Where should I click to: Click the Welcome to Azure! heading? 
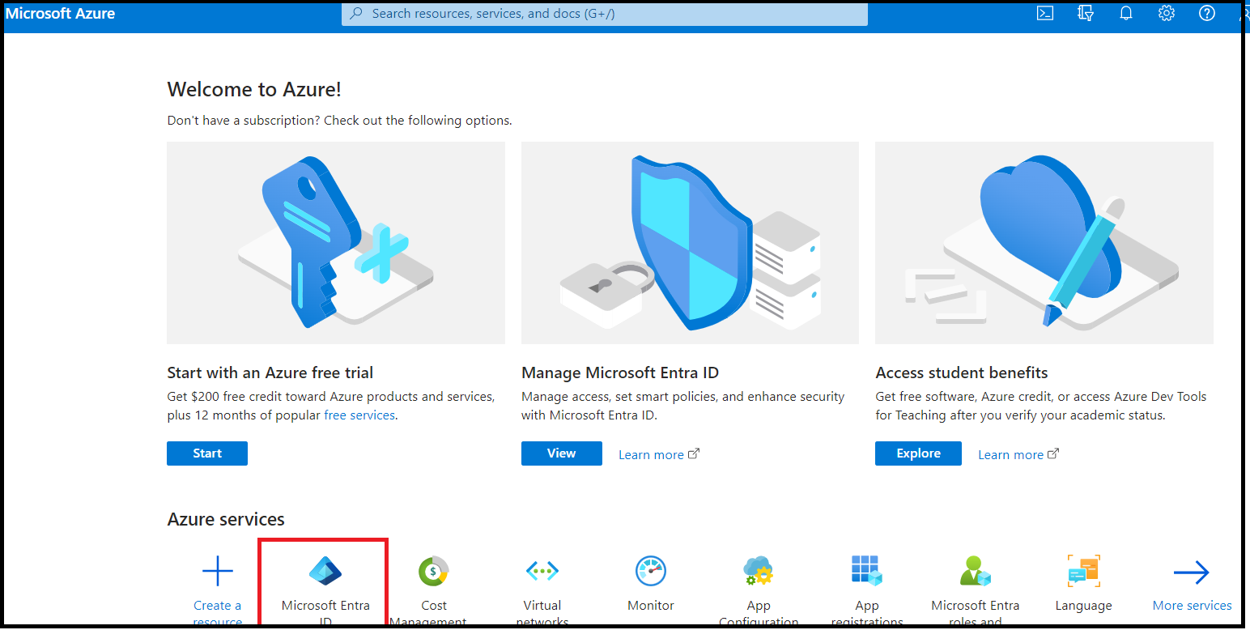tap(254, 89)
